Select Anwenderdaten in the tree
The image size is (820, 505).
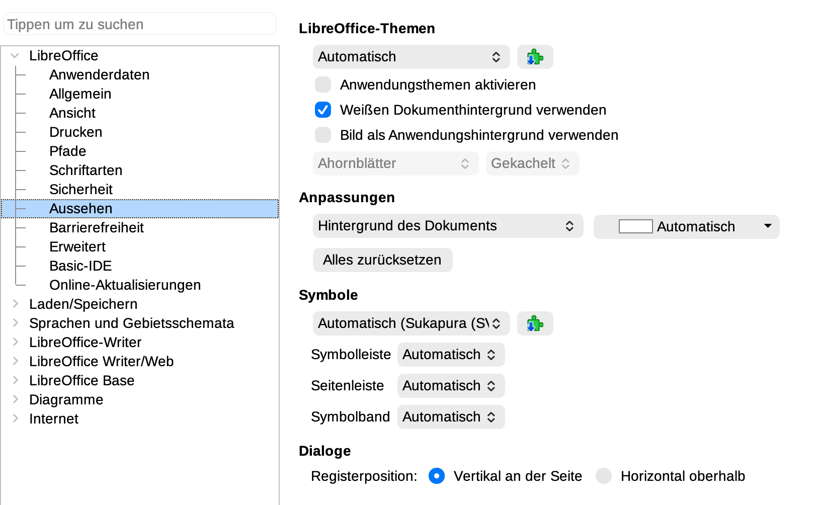99,74
